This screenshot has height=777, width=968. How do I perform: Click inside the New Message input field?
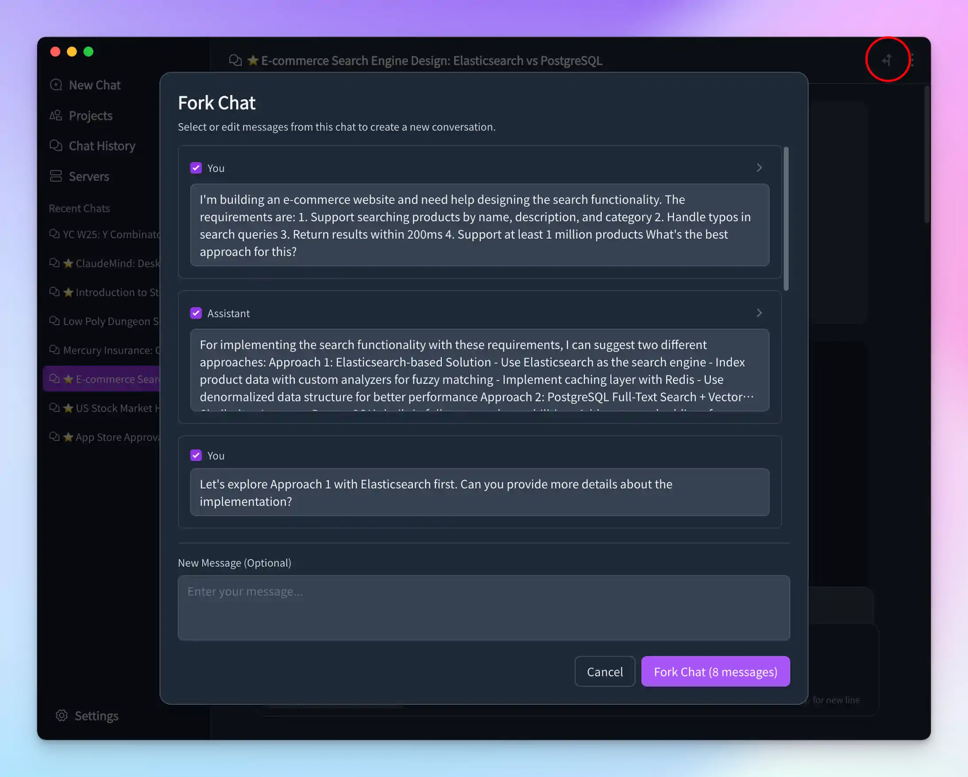pyautogui.click(x=483, y=608)
